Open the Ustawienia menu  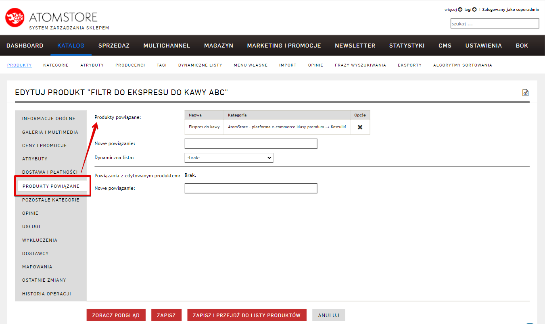click(483, 46)
